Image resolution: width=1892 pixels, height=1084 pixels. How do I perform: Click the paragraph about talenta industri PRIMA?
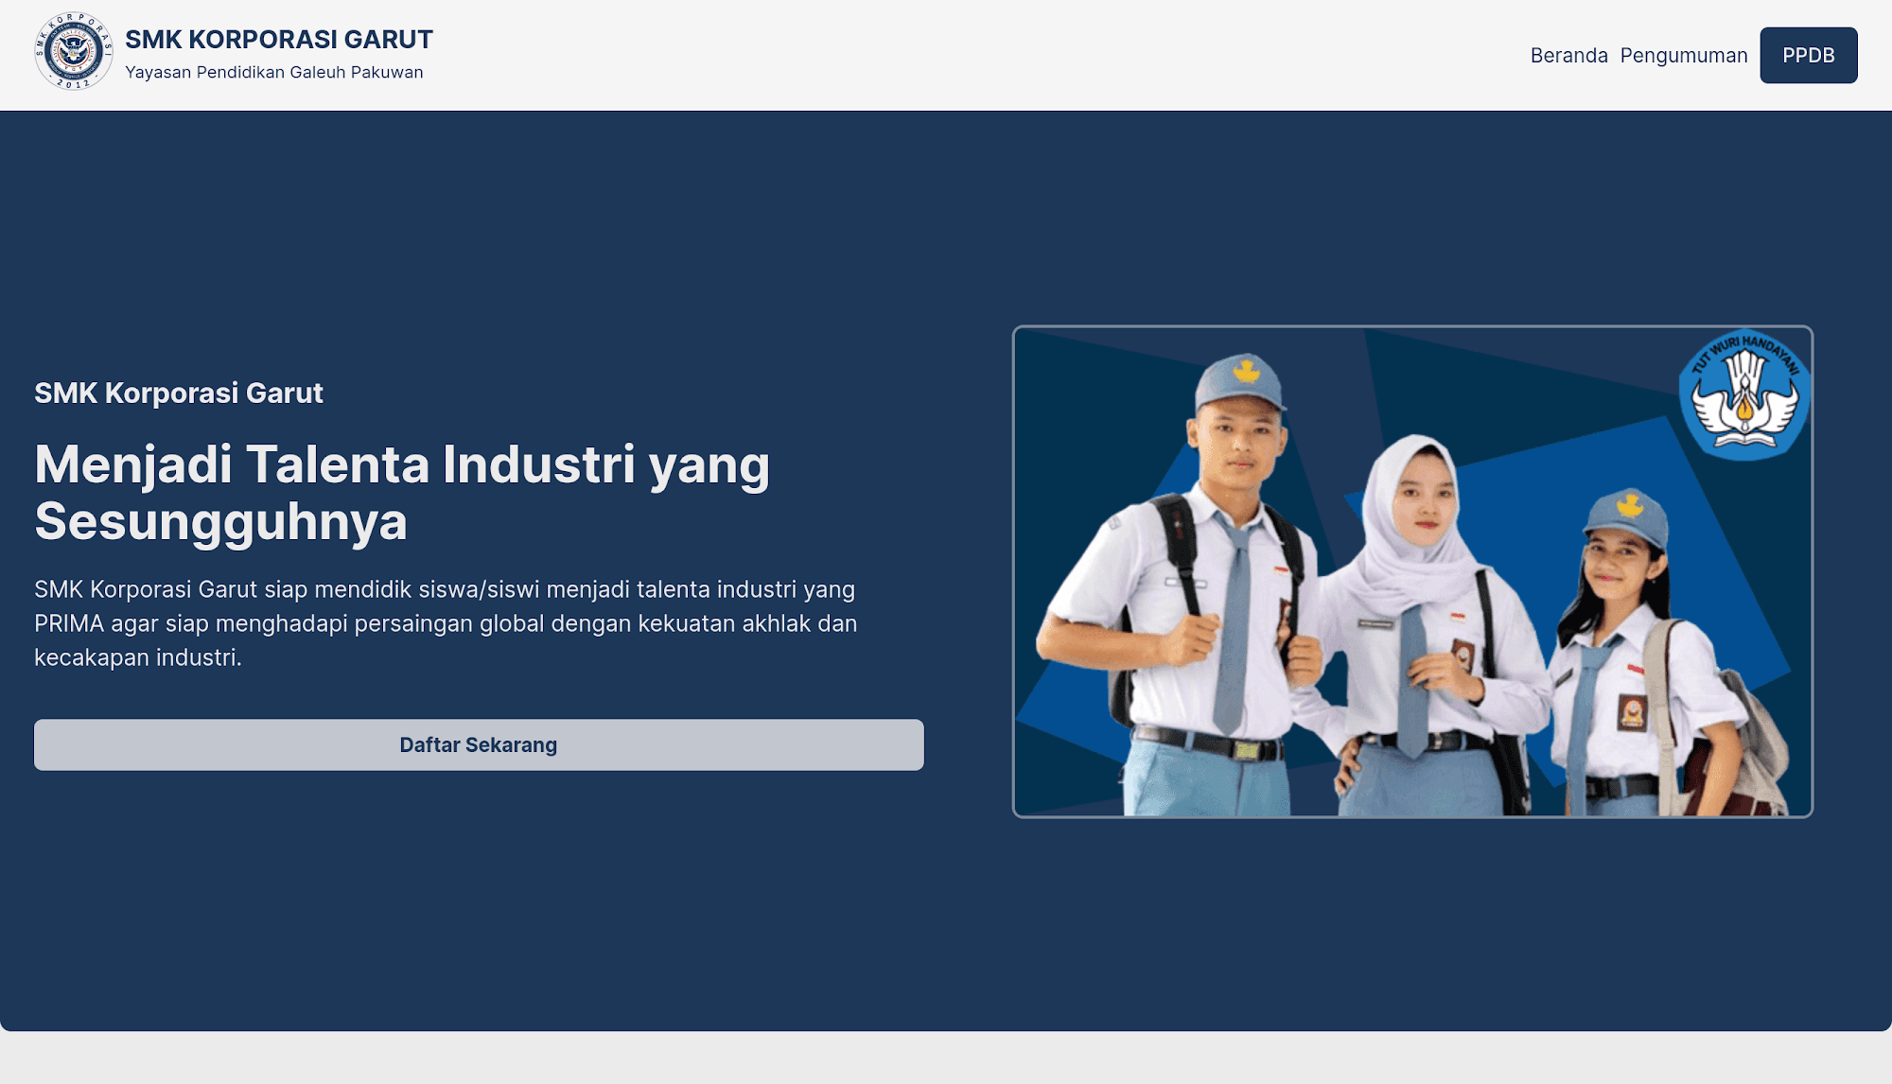click(446, 623)
